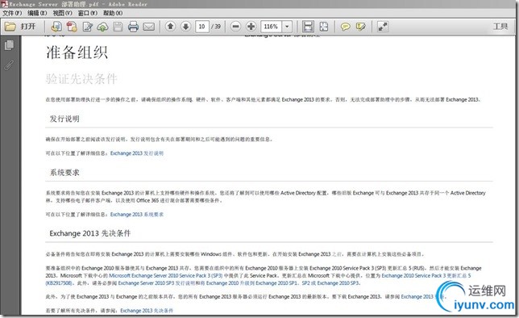
Task: Click the save floppy disk icon
Action: pos(118,27)
